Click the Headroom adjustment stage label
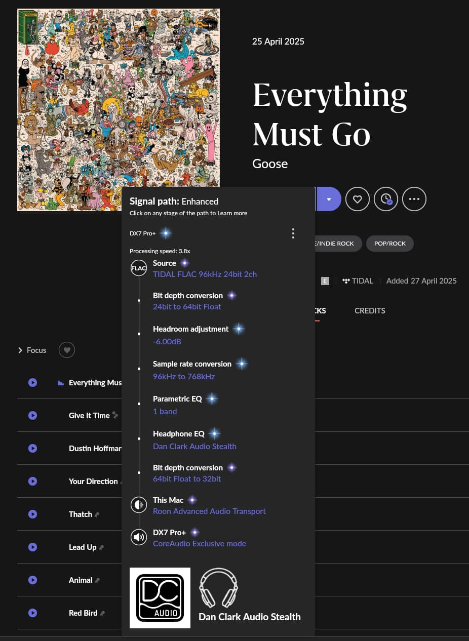 191,329
